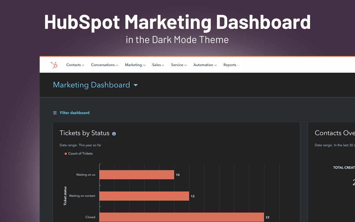355x222 pixels.
Task: Click the Reports chevron arrow
Action: [239, 65]
